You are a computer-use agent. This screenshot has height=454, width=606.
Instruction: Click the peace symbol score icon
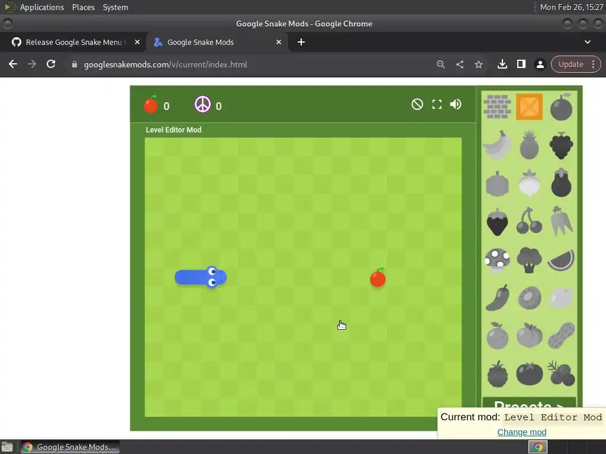[x=202, y=104]
